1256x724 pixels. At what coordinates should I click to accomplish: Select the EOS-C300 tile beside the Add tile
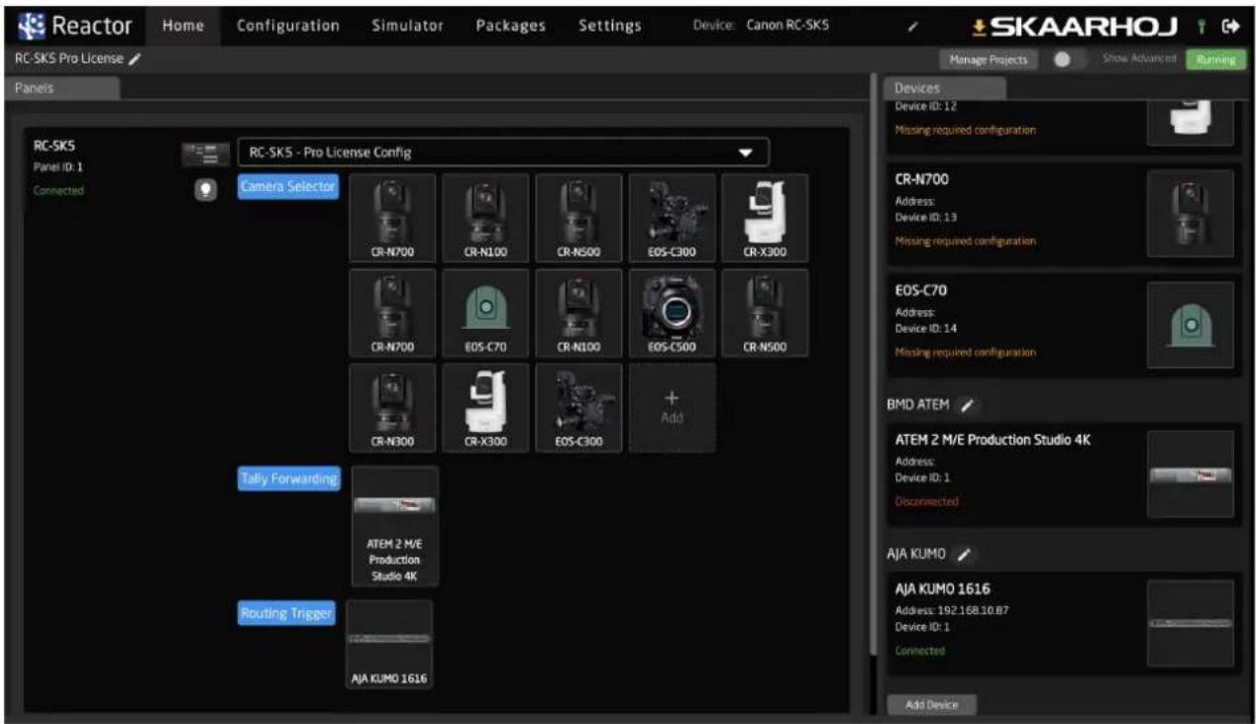579,408
